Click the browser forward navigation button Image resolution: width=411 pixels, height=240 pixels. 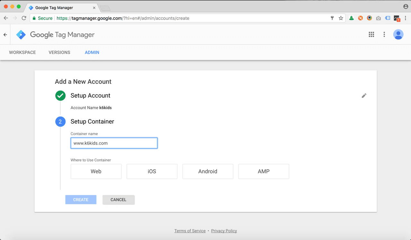[15, 18]
